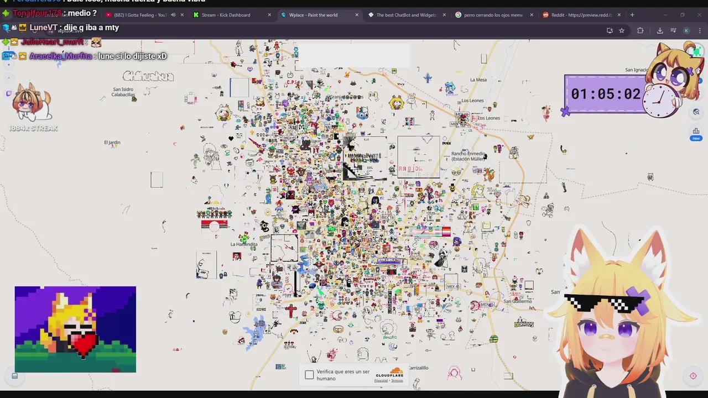708x398 pixels.
Task: Close the Kick Dashboard tab
Action: click(x=269, y=15)
